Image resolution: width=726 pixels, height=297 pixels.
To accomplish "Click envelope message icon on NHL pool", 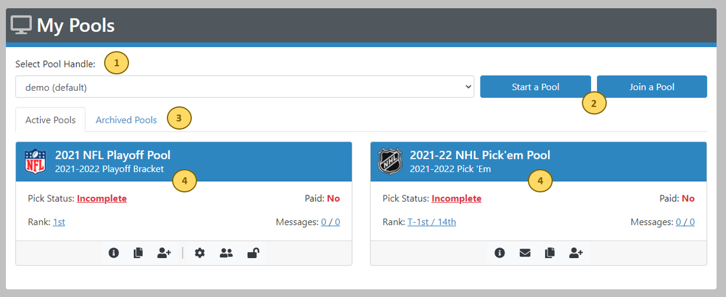I will tap(525, 253).
